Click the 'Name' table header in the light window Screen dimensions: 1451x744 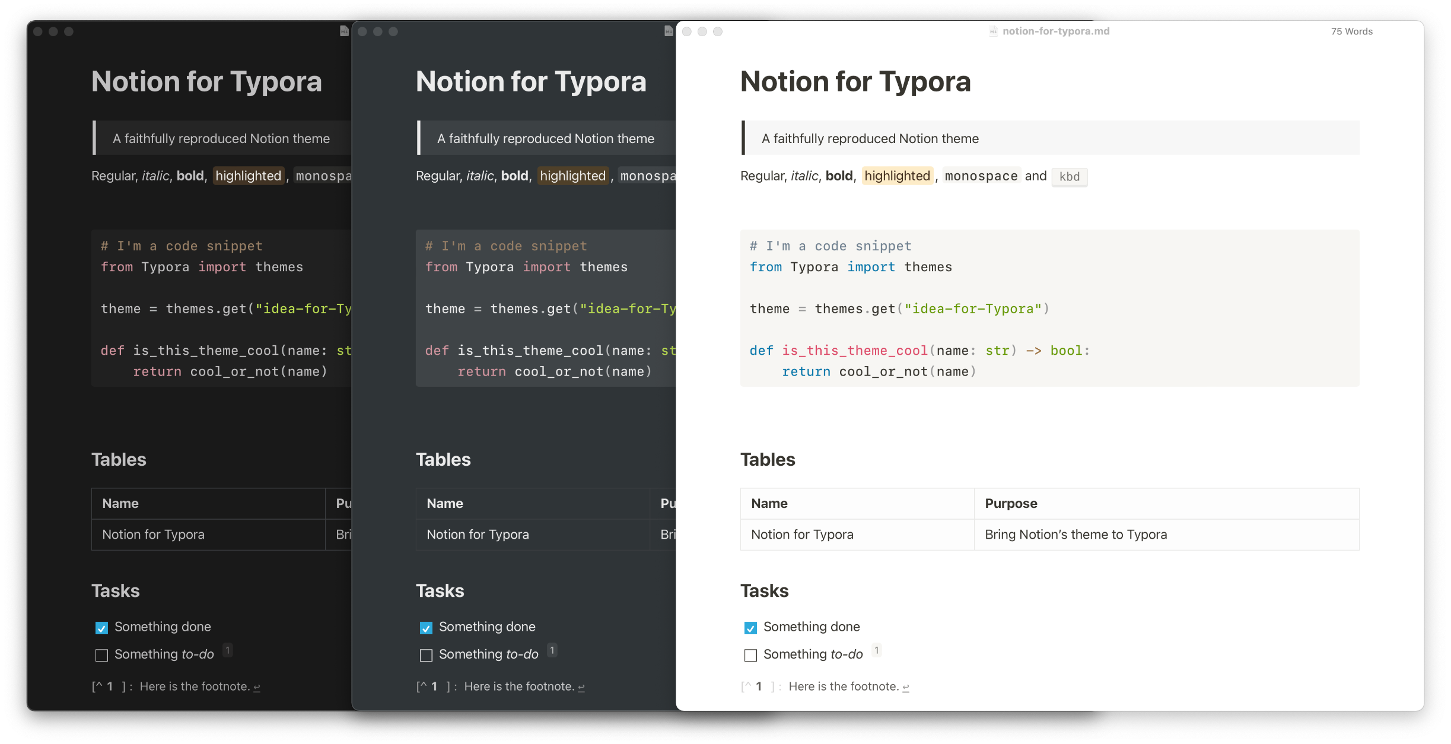(769, 503)
